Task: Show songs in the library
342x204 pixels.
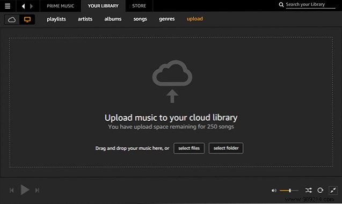Action: pos(140,19)
